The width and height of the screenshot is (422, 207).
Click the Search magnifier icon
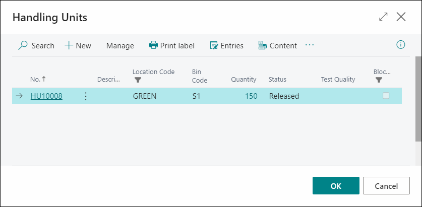(23, 45)
